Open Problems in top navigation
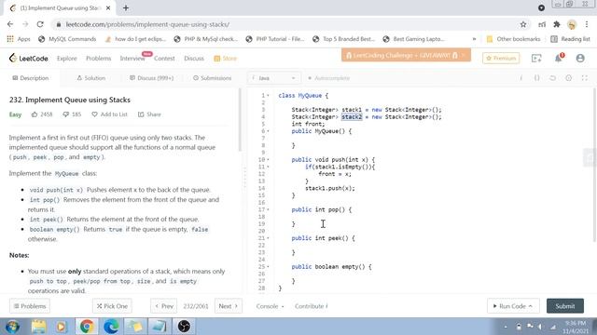Viewport: 597px width, 335px height. 98,58
